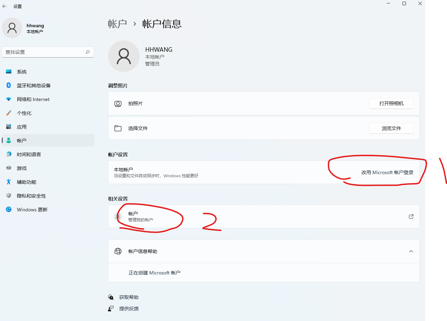Select the paintbrush icon for 个性化
Screen dimensions: 447x321
pos(8,113)
